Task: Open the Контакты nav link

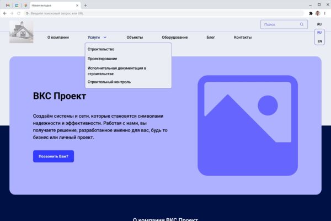Action: [243, 38]
